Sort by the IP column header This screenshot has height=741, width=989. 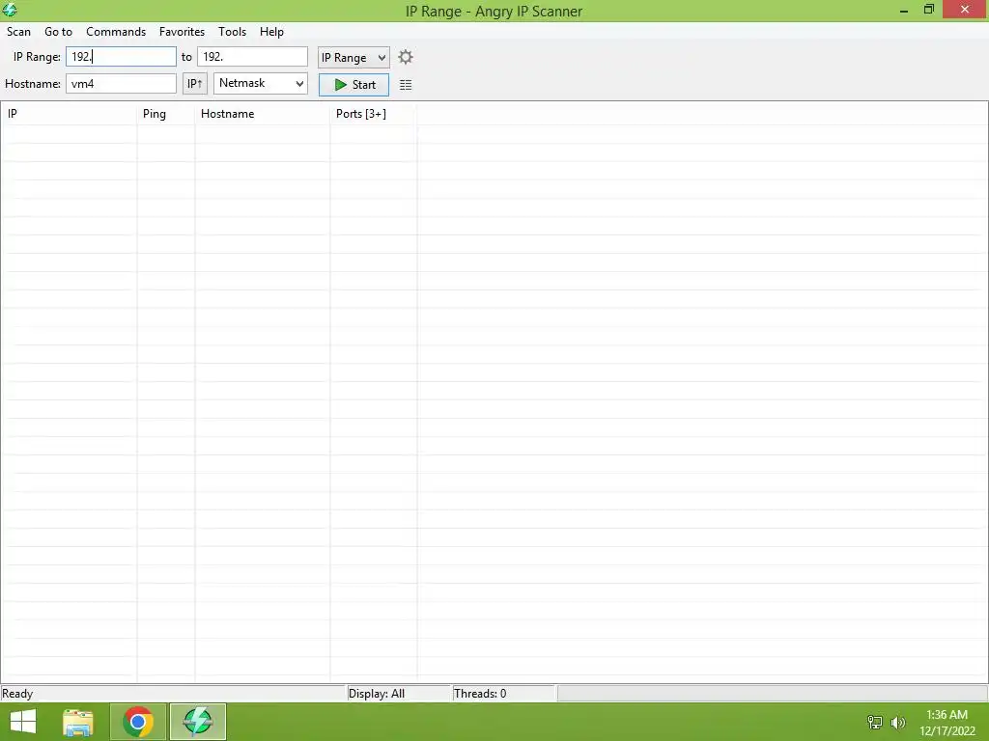[x=69, y=114]
